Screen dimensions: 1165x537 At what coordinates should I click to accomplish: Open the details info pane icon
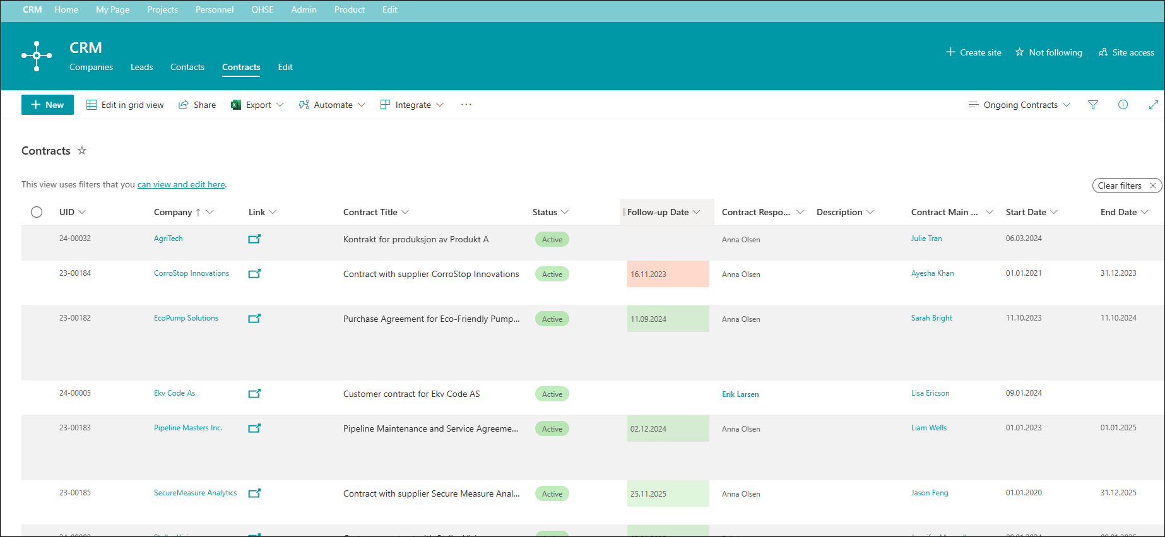1123,105
